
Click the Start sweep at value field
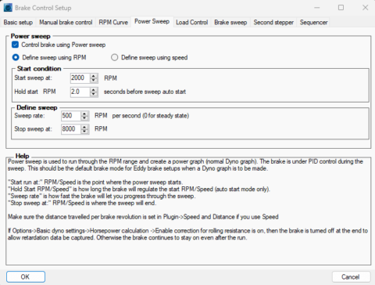(x=80, y=78)
